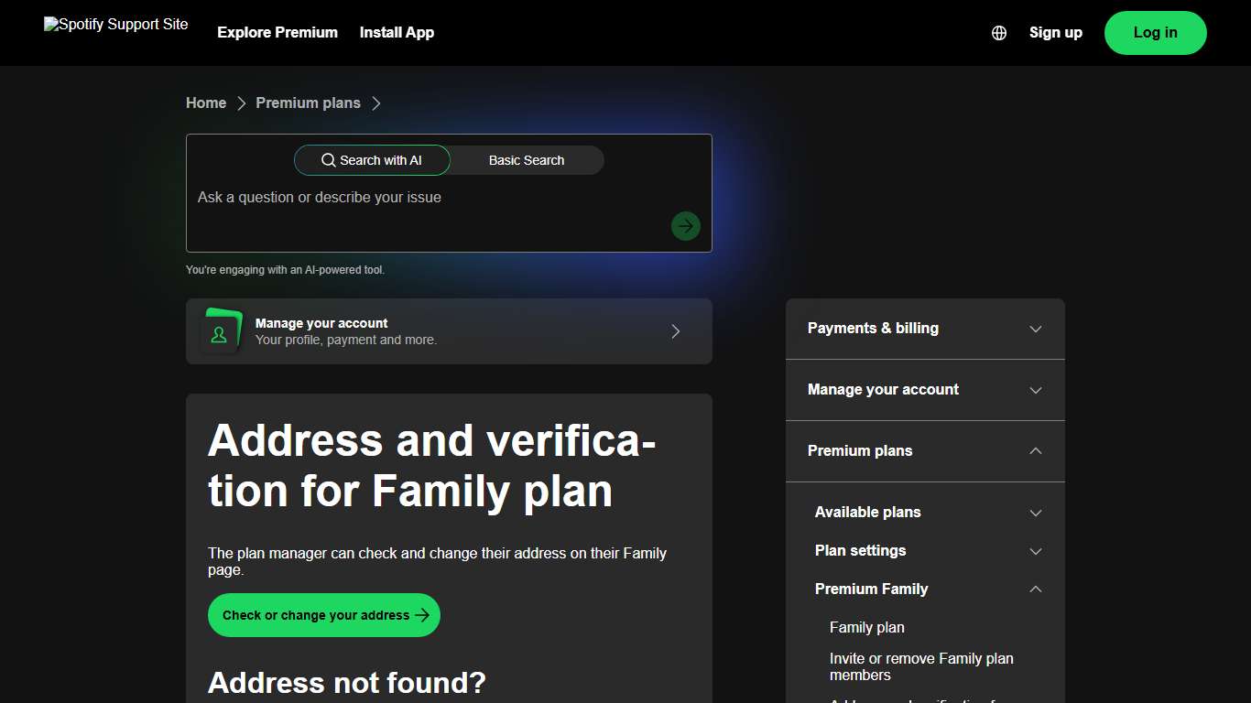The height and width of the screenshot is (703, 1251).
Task: Expand the Available plans section
Action: coord(1035,513)
